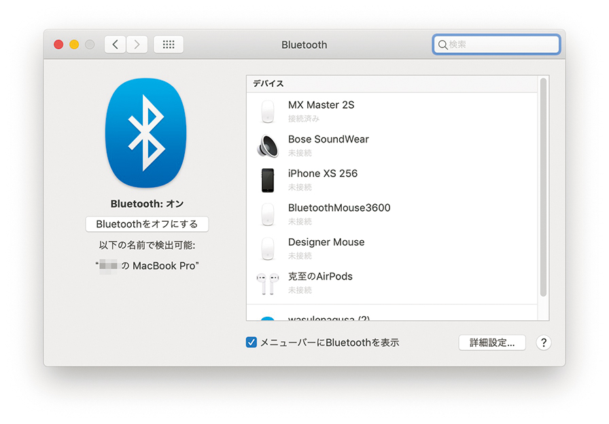
Task: Select the 克至のAirPods device name
Action: 320,276
